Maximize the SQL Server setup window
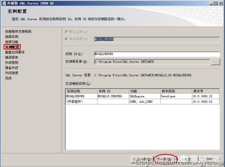Screen dimensions: 225x167 pyautogui.click(x=215, y=3)
